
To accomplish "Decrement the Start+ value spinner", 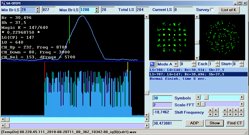I will coord(241,65).
